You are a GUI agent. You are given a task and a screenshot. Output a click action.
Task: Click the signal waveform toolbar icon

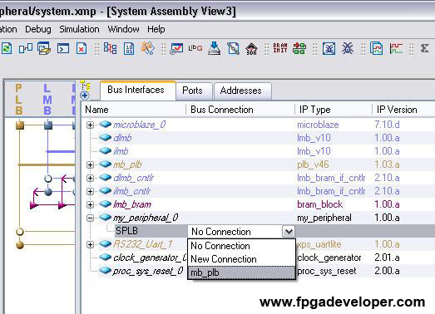click(x=396, y=48)
